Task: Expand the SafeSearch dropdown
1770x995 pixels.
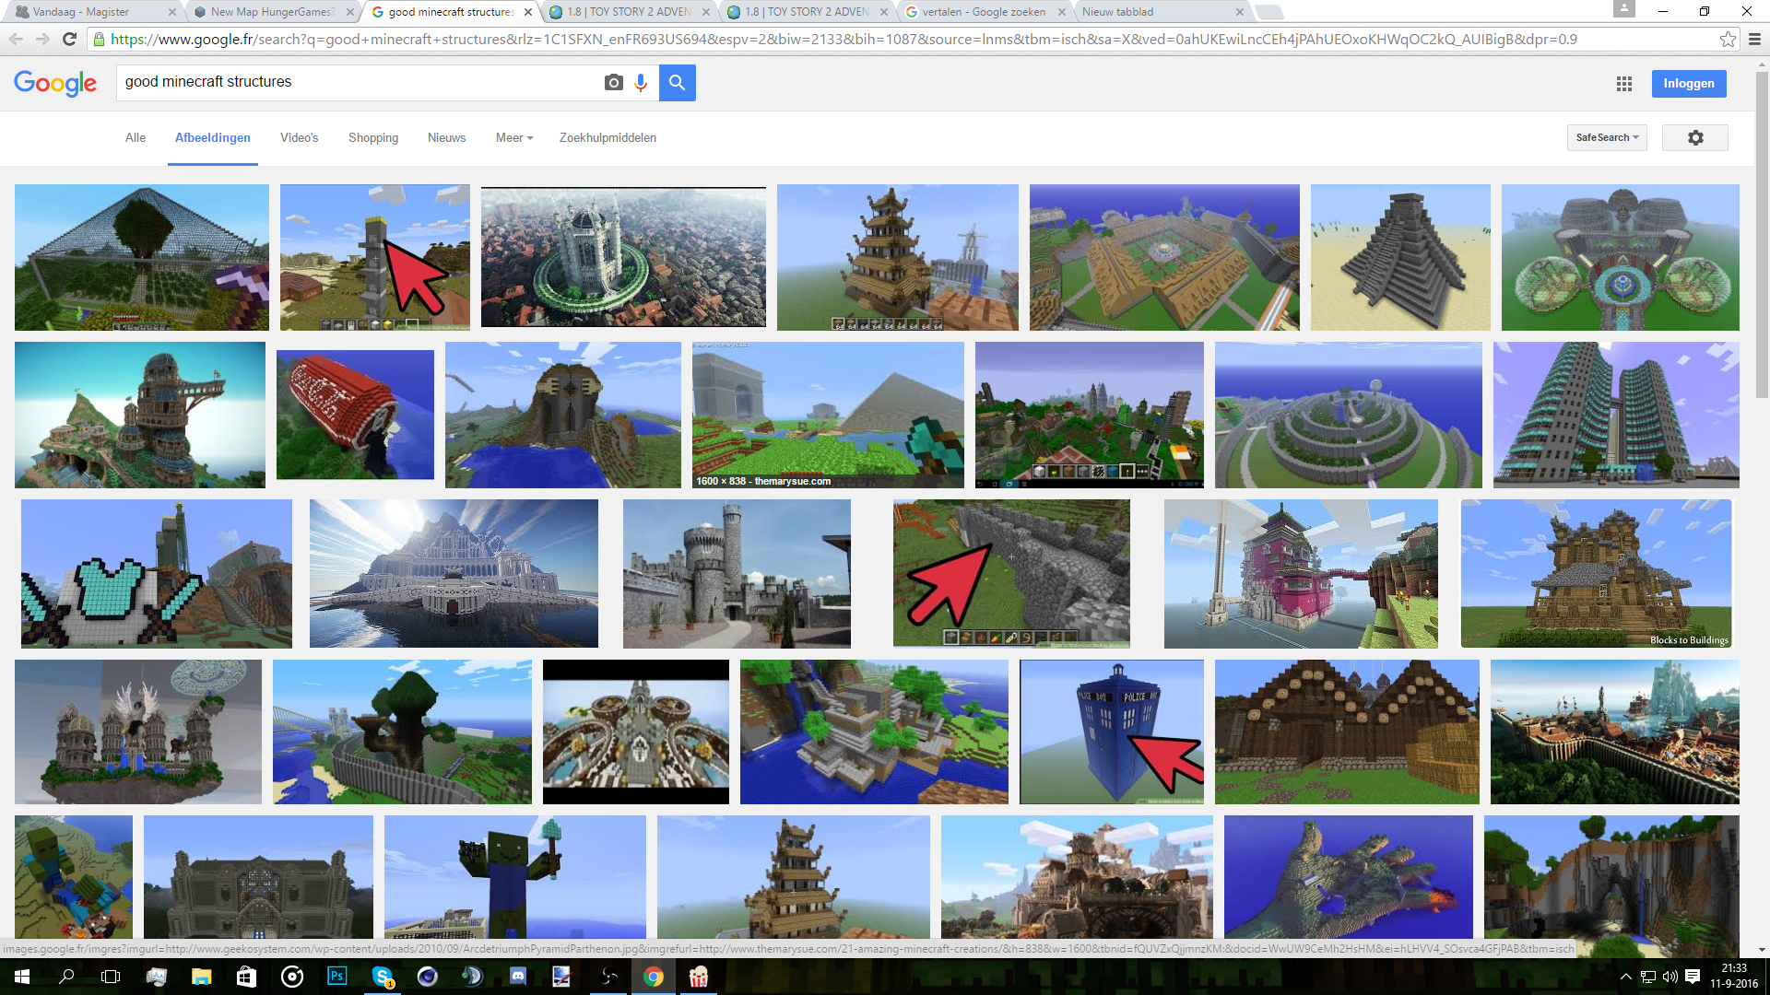Action: (x=1607, y=137)
